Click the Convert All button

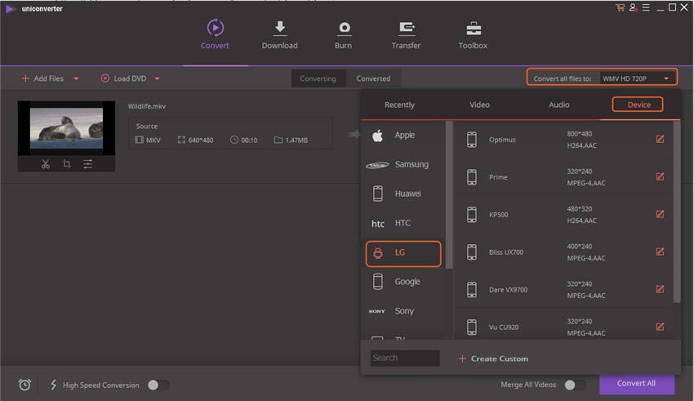(x=637, y=384)
